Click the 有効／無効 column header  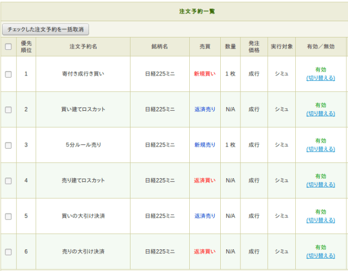pos(320,47)
